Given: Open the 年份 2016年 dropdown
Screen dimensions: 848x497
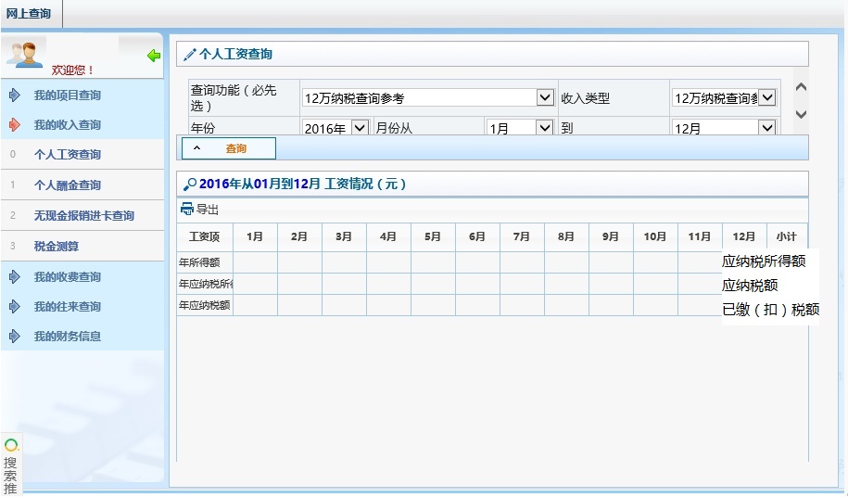Looking at the screenshot, I should click(360, 128).
